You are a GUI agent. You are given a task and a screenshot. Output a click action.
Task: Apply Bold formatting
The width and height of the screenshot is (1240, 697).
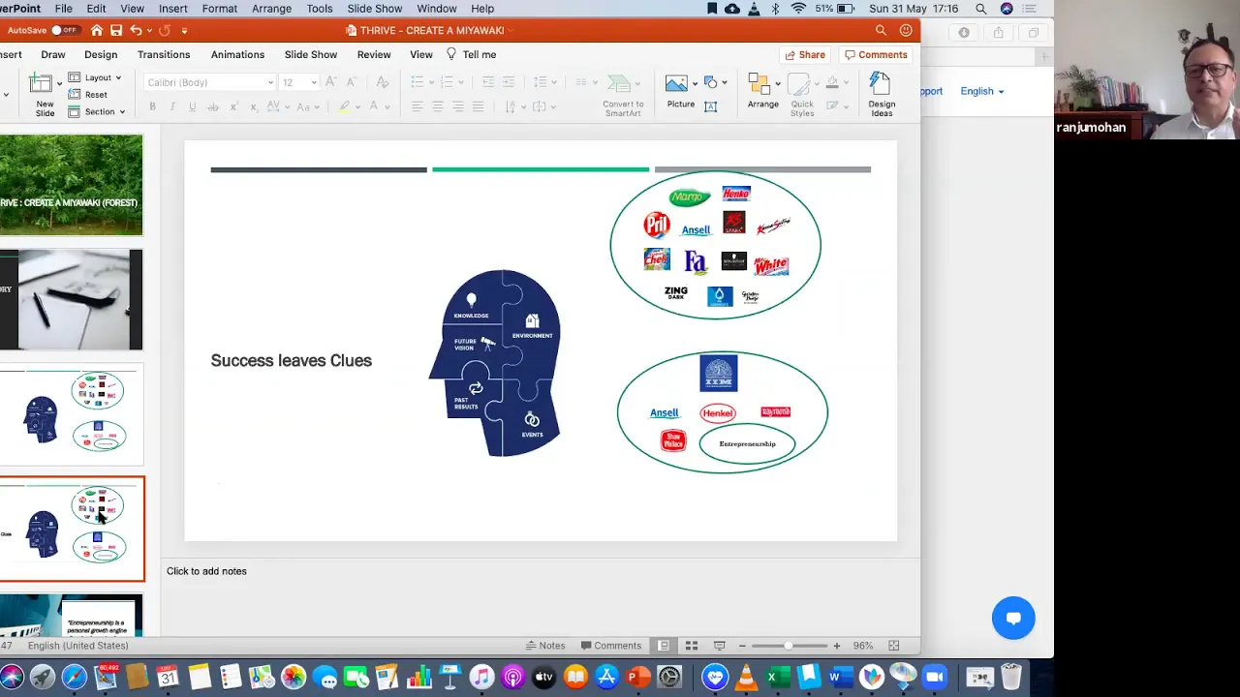tap(152, 106)
